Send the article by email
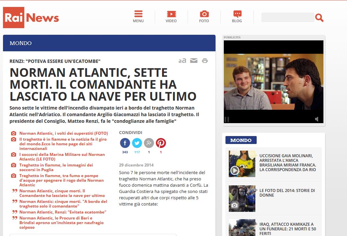Viewport: 347px width, 236px height. pos(194,61)
